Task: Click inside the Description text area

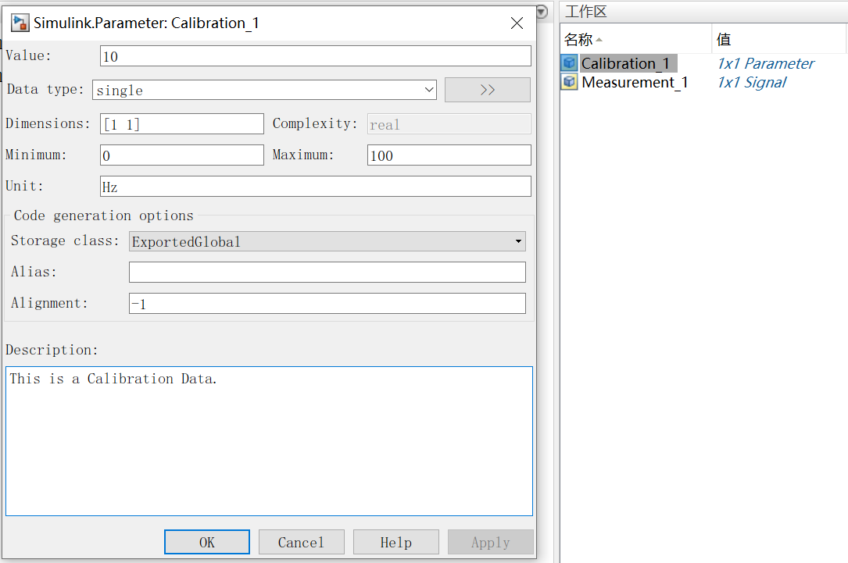Action: coord(270,441)
